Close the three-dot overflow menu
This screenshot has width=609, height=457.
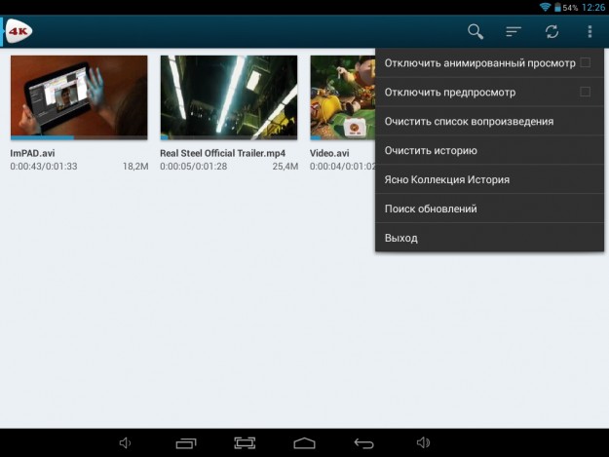(590, 31)
